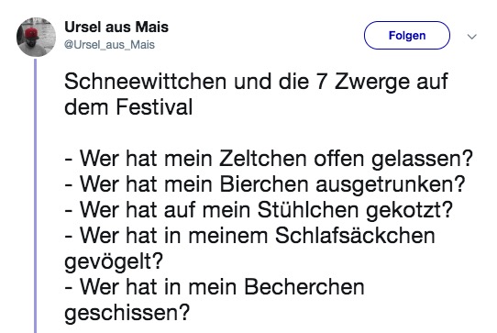This screenshot has width=497, height=333.
Task: Click the line mentioning Stühlchen
Action: [x=259, y=210]
